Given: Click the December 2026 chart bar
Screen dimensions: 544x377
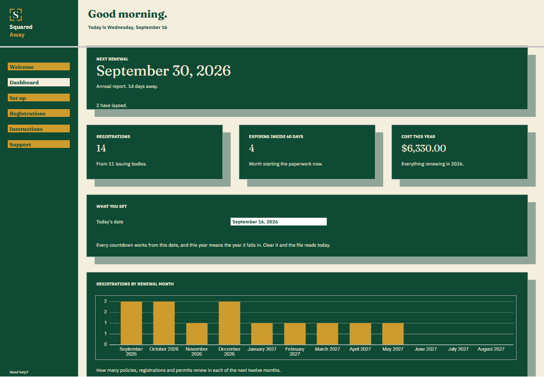Looking at the screenshot, I should pos(229,323).
